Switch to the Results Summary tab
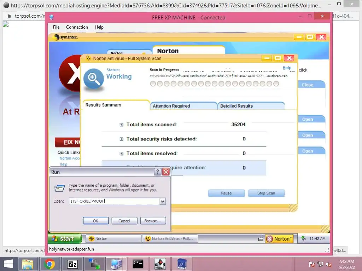The width and height of the screenshot is (362, 271). (116, 105)
